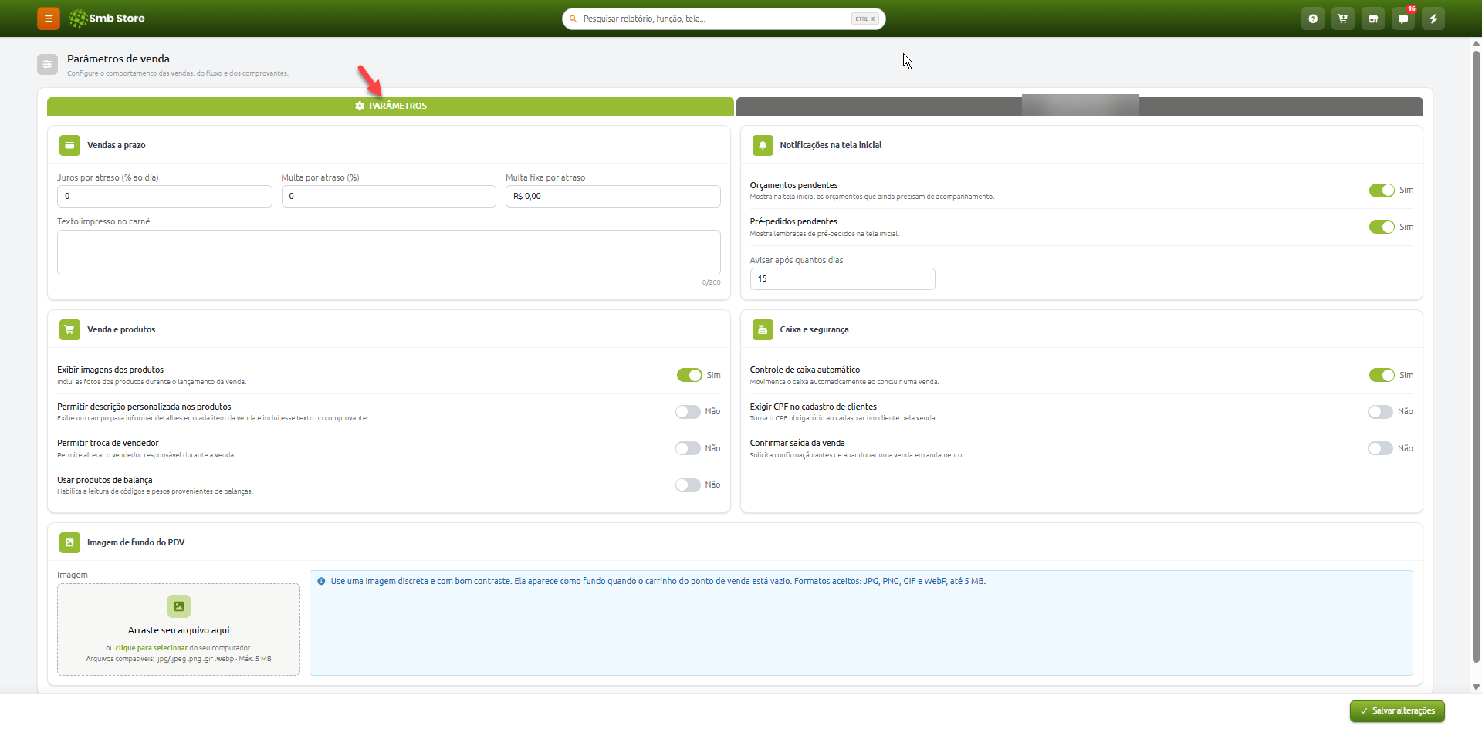Click the Parâmetros de venda sliders icon
Viewport: 1482px width, 729px height.
tap(47, 64)
